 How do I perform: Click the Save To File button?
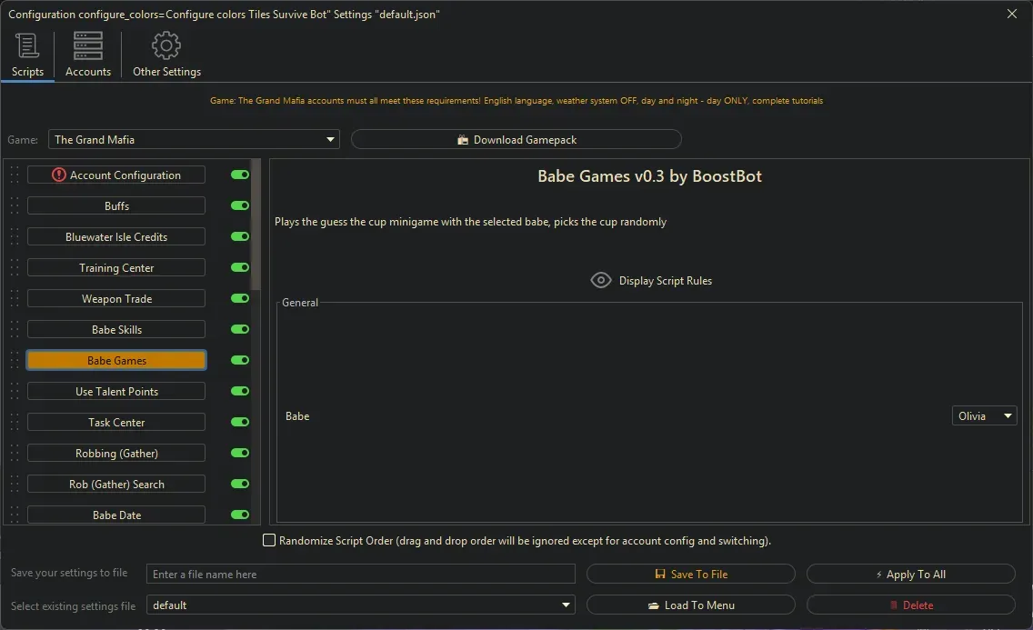pos(690,574)
